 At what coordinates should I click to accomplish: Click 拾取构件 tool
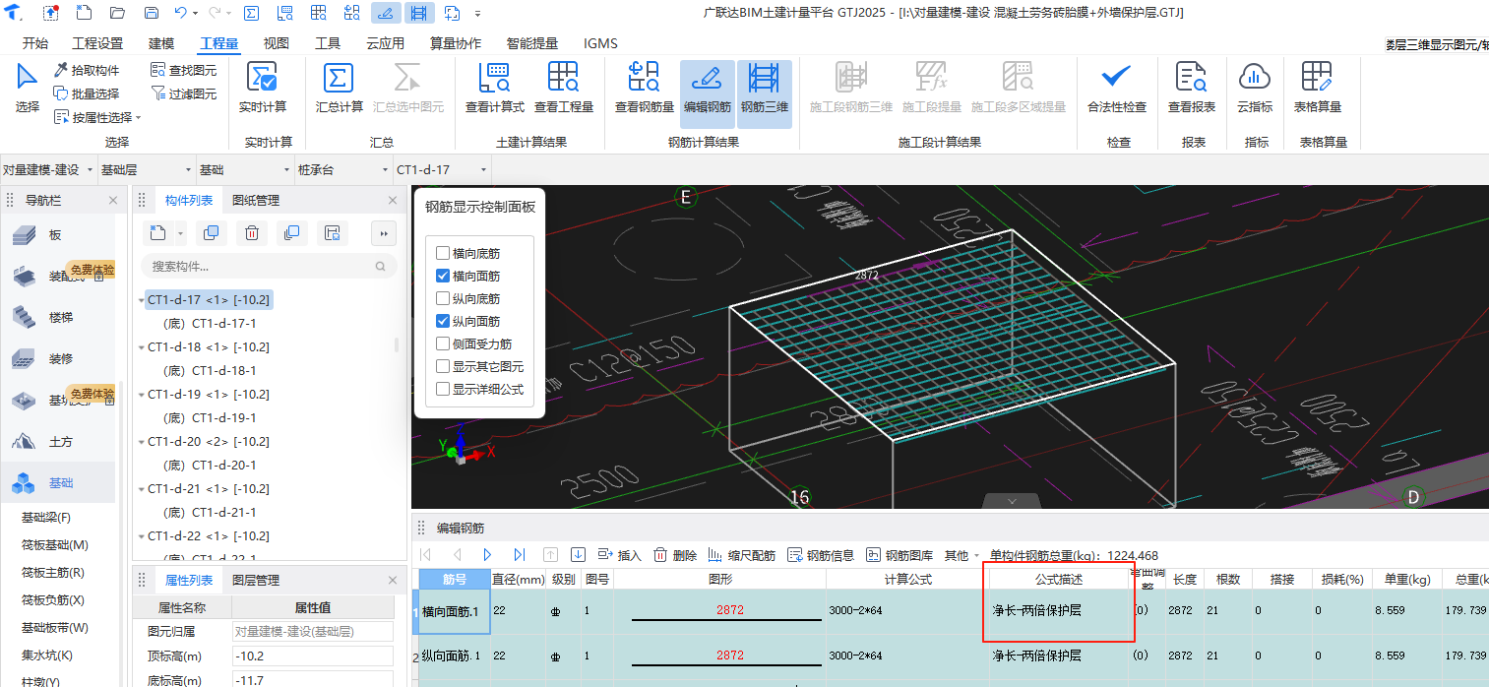tap(87, 70)
